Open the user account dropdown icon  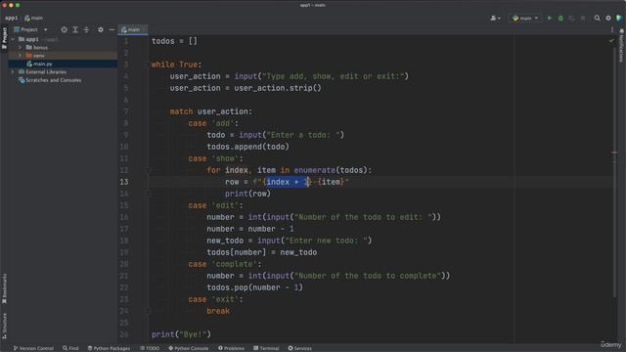(495, 18)
